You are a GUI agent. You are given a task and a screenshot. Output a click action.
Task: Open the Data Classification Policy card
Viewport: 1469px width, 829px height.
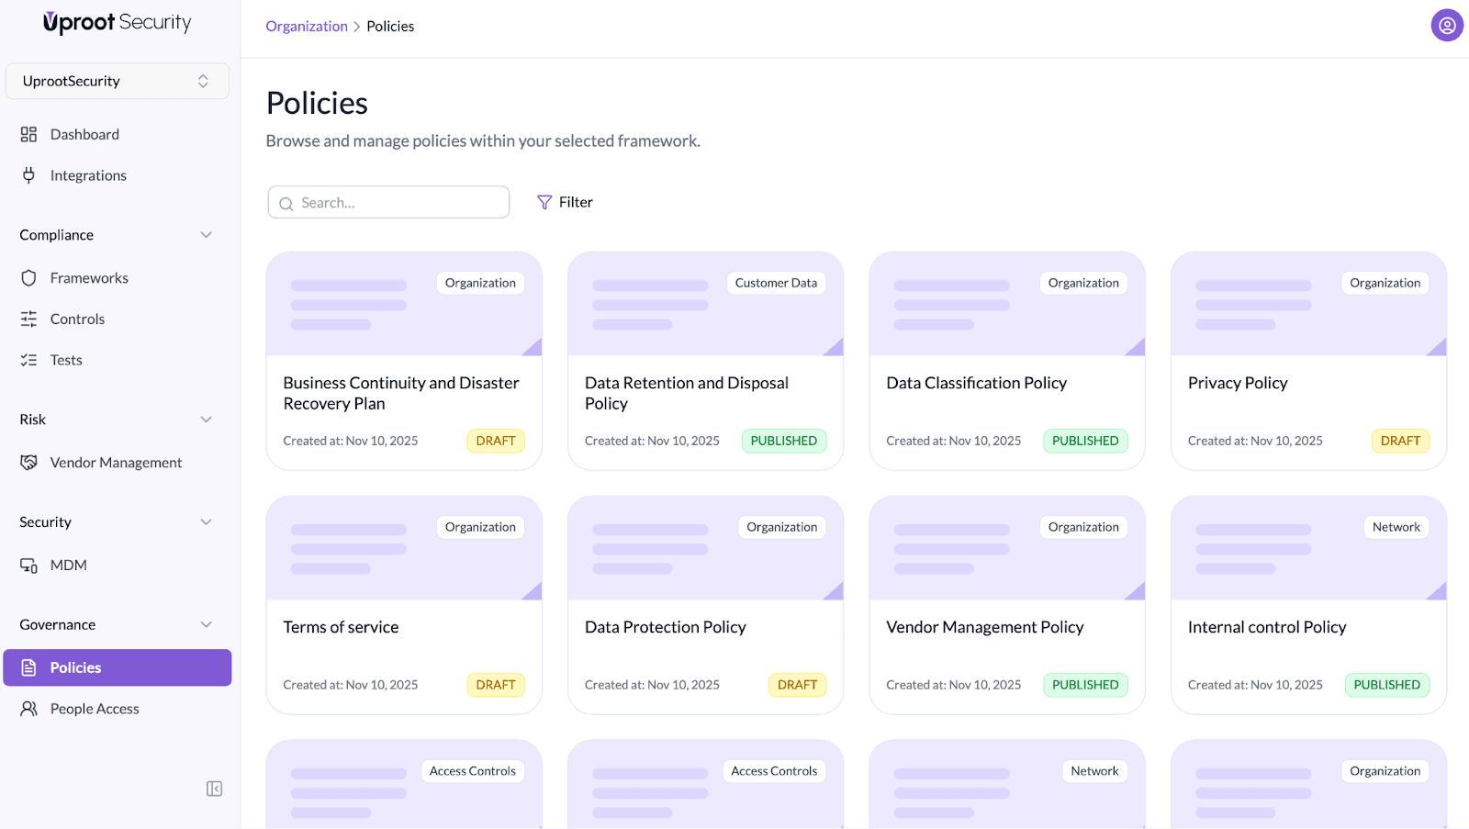[x=1006, y=383]
